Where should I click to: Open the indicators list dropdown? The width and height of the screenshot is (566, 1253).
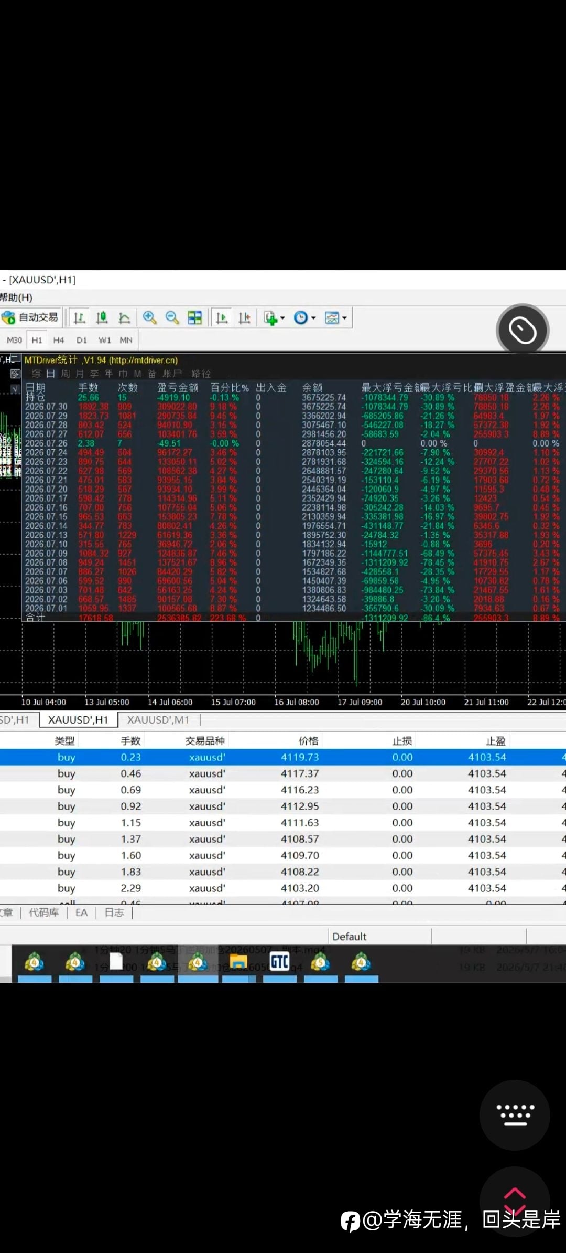(x=274, y=317)
